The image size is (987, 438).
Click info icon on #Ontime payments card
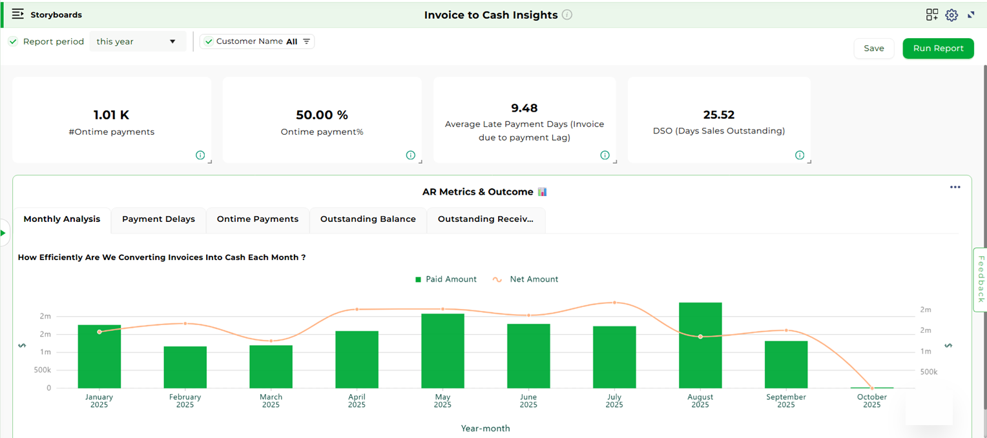point(200,155)
